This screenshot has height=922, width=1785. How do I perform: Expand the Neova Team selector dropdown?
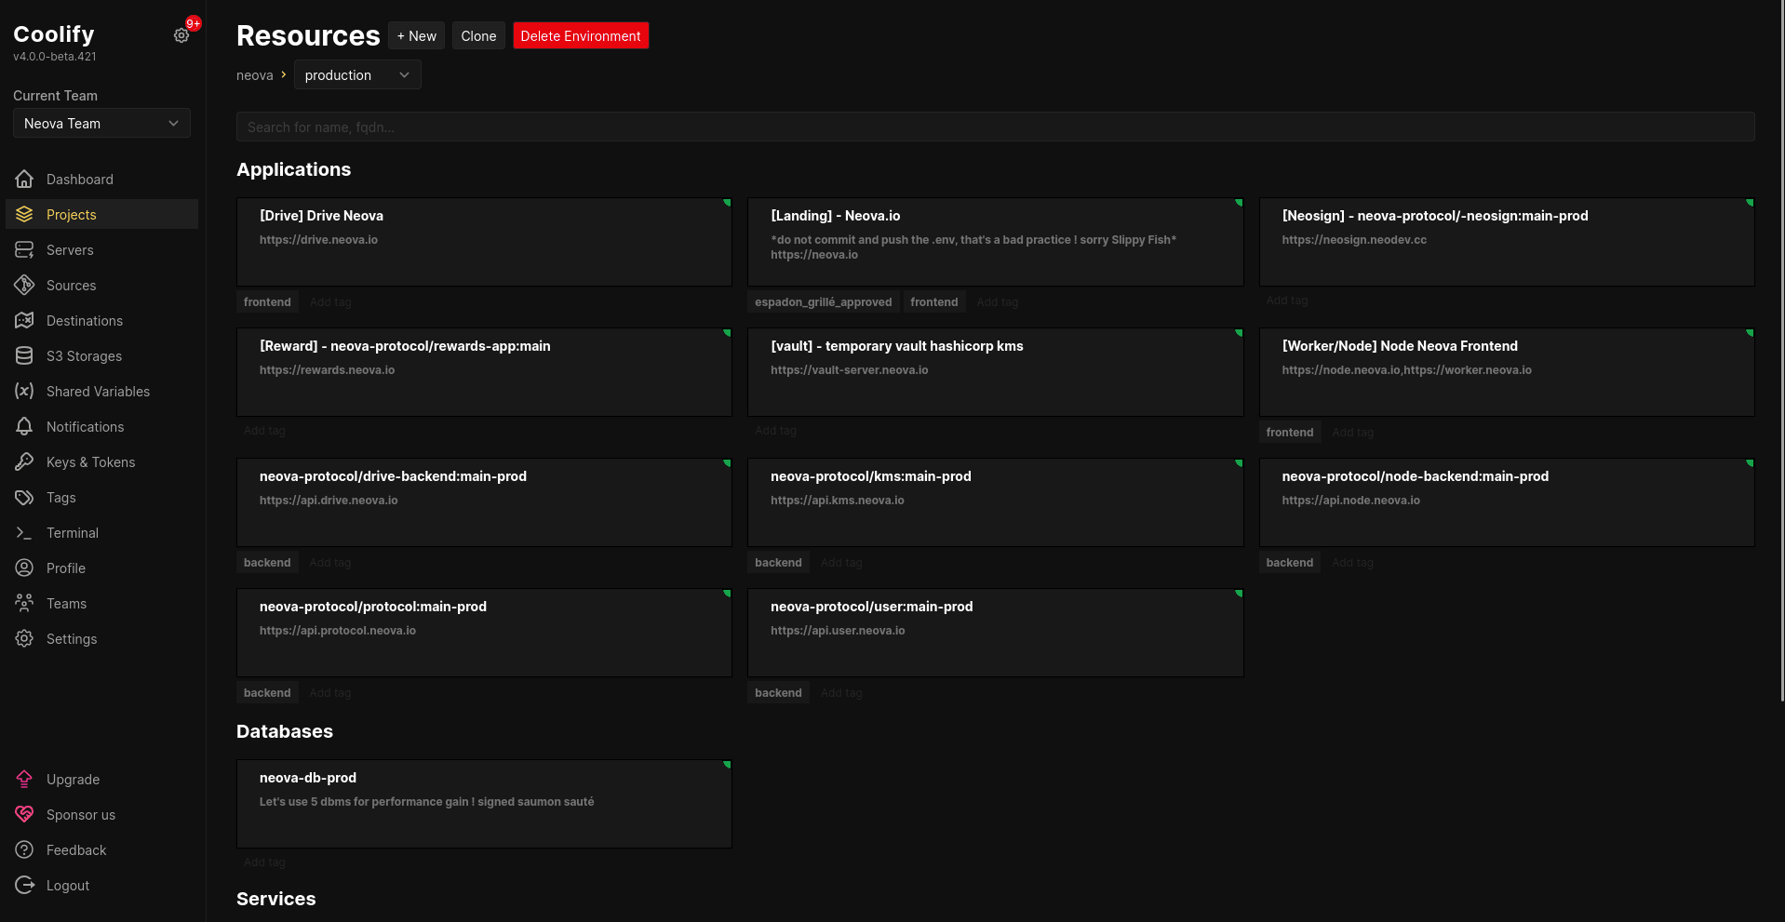point(101,124)
